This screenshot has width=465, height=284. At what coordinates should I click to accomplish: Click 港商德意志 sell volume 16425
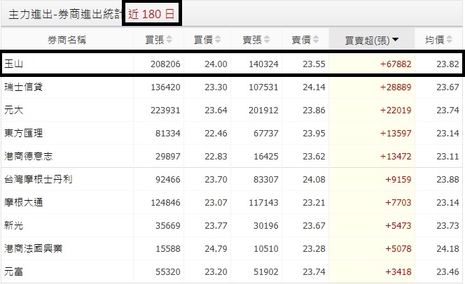point(266,157)
